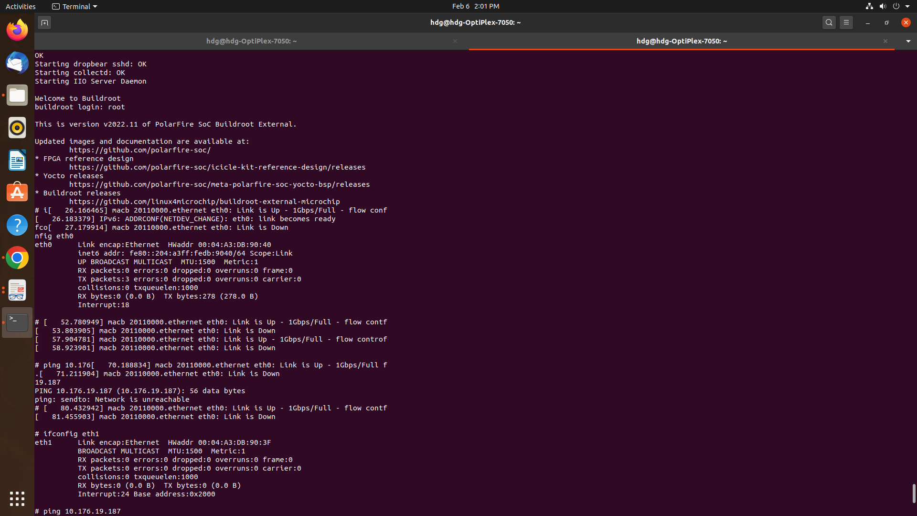Open LibreOffice Writer
Viewport: 917px width, 516px height.
point(17,160)
